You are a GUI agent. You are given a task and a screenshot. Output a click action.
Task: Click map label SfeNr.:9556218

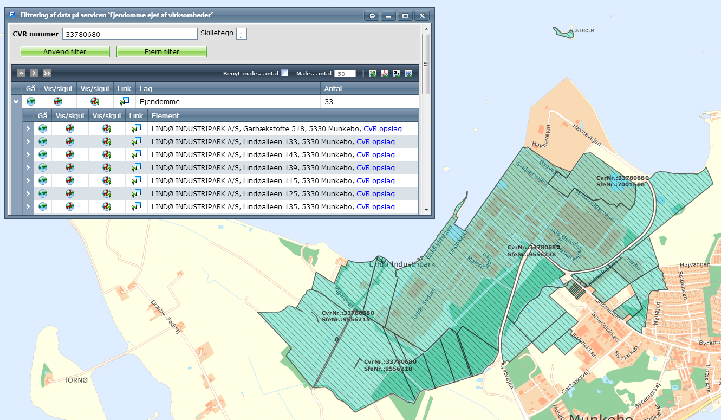(x=388, y=368)
